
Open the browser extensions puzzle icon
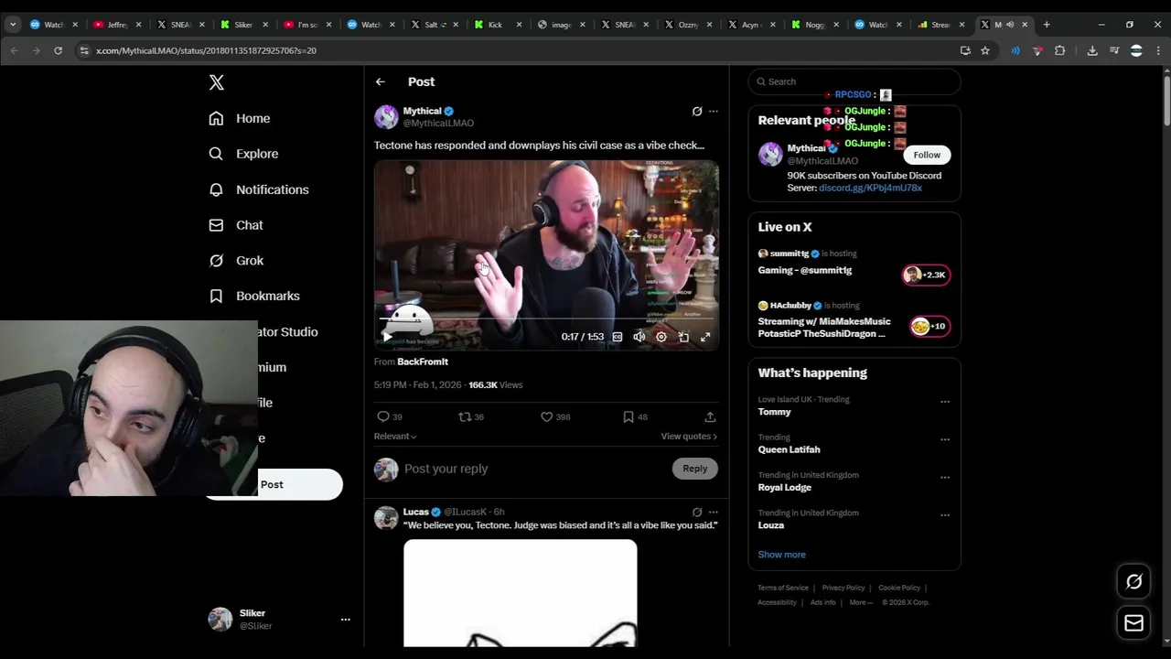(1059, 50)
